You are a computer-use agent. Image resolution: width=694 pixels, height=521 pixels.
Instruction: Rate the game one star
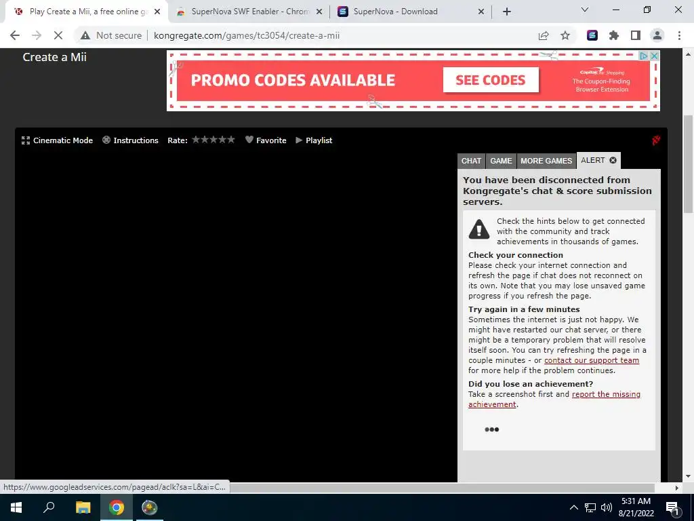(196, 140)
